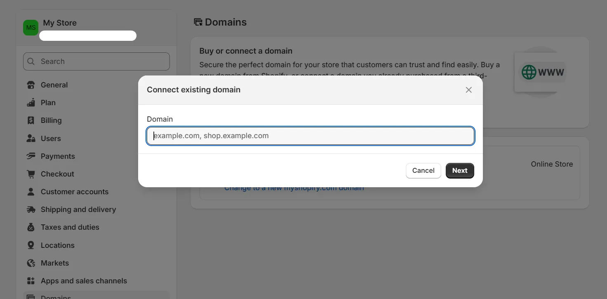The width and height of the screenshot is (607, 299).
Task: Click the Domains header icon
Action: click(198, 22)
